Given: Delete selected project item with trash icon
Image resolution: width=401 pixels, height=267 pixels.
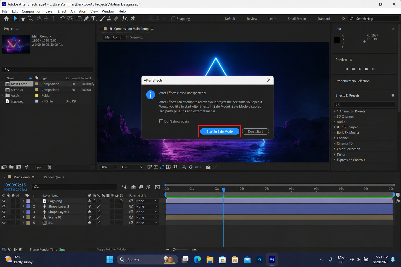Looking at the screenshot, I should (x=49, y=167).
